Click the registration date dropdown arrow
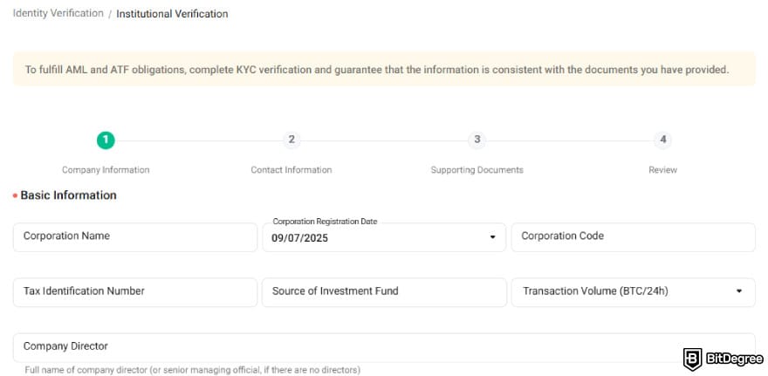This screenshot has width=768, height=376. (x=493, y=237)
